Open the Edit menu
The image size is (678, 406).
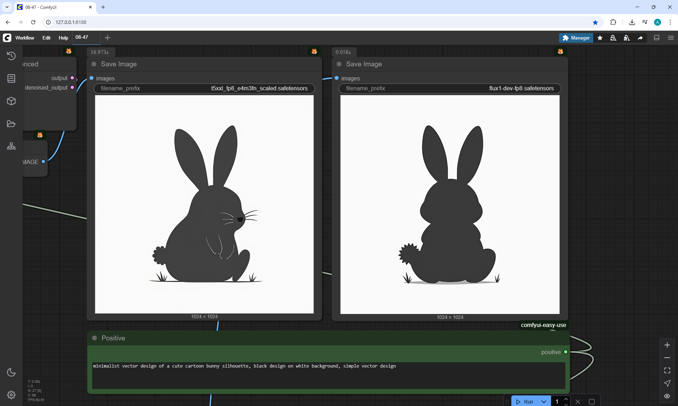46,38
